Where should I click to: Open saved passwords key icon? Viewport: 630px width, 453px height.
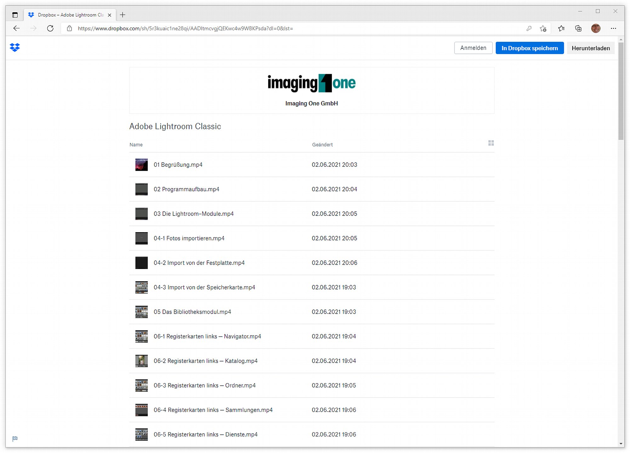(529, 28)
